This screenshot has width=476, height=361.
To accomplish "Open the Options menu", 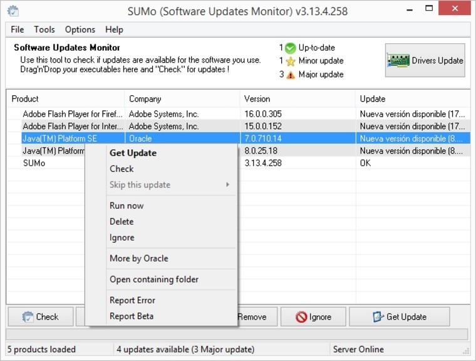I will click(x=80, y=29).
